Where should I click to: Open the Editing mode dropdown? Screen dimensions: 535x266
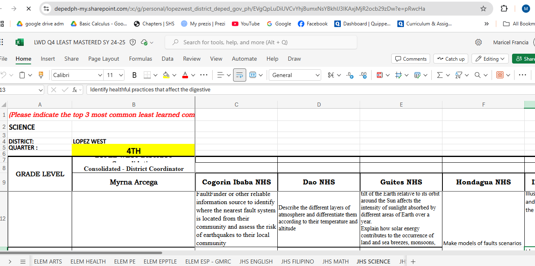[490, 59]
